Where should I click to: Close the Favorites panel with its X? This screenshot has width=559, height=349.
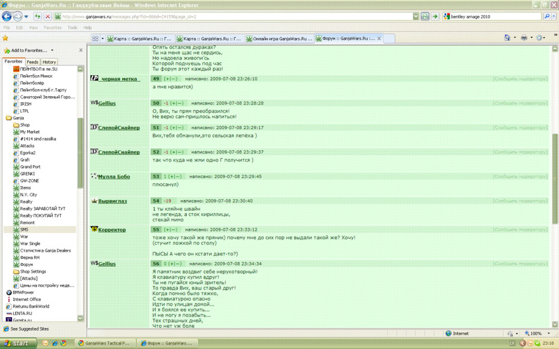(81, 50)
